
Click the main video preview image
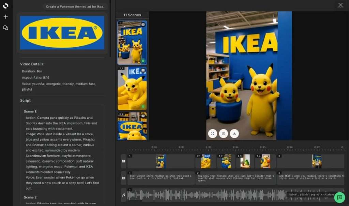(249, 76)
